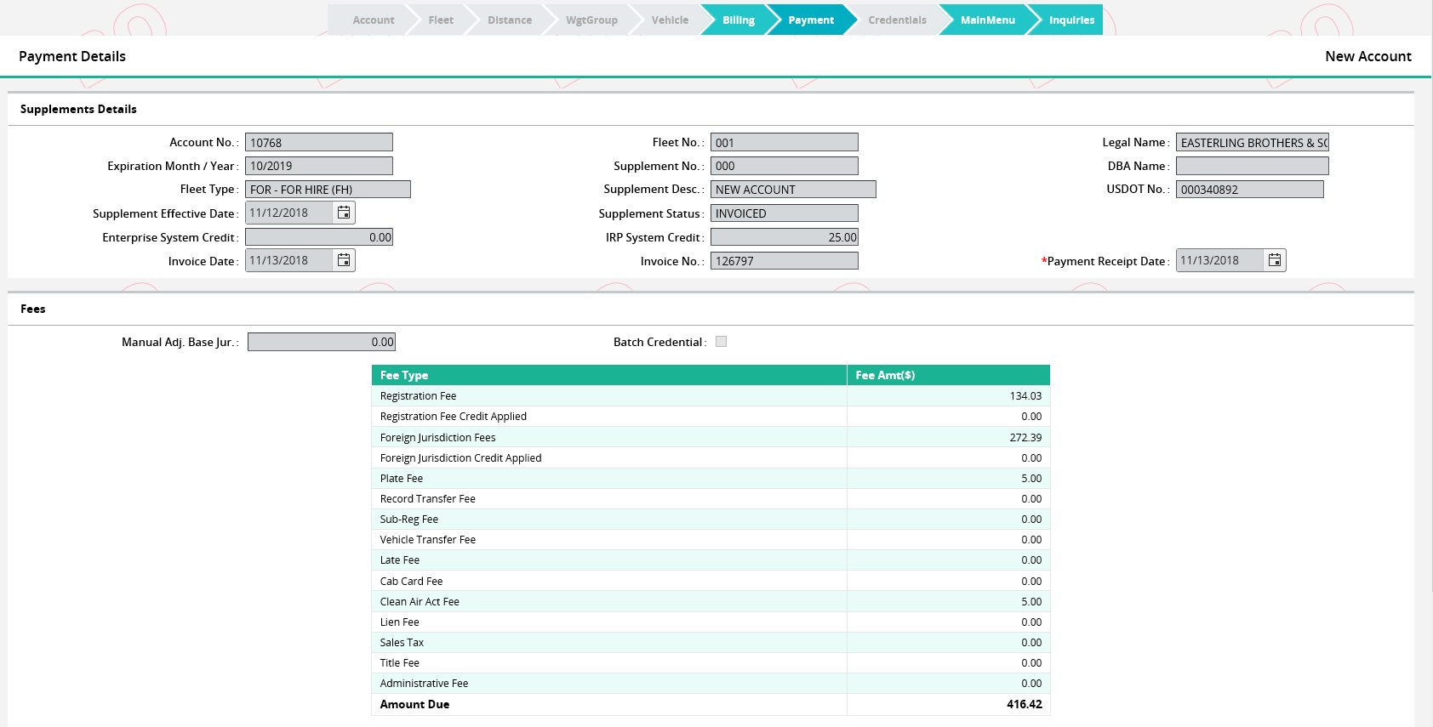Select the Cab Card Fee row

711,582
